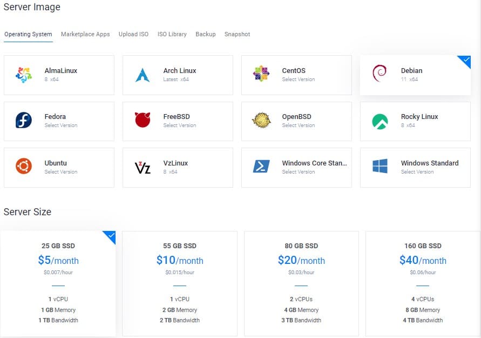This screenshot has height=338, width=481.
Task: Expand Windows Standard Select Version
Action: click(x=417, y=172)
